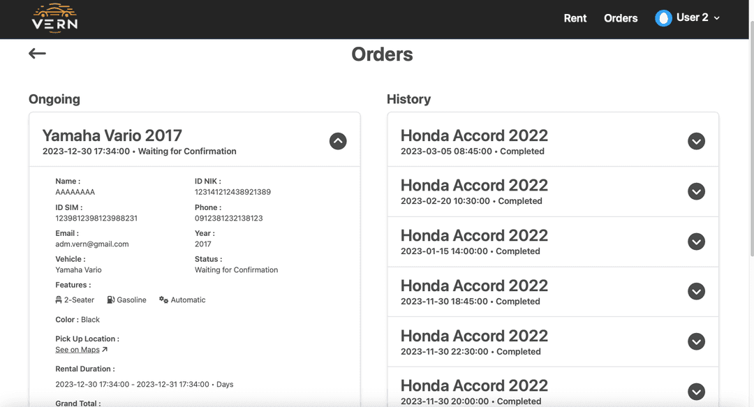Click the User 2 avatar icon

pyautogui.click(x=663, y=18)
